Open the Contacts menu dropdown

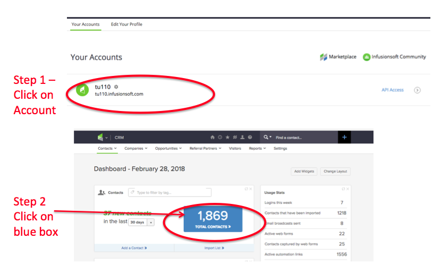[107, 148]
